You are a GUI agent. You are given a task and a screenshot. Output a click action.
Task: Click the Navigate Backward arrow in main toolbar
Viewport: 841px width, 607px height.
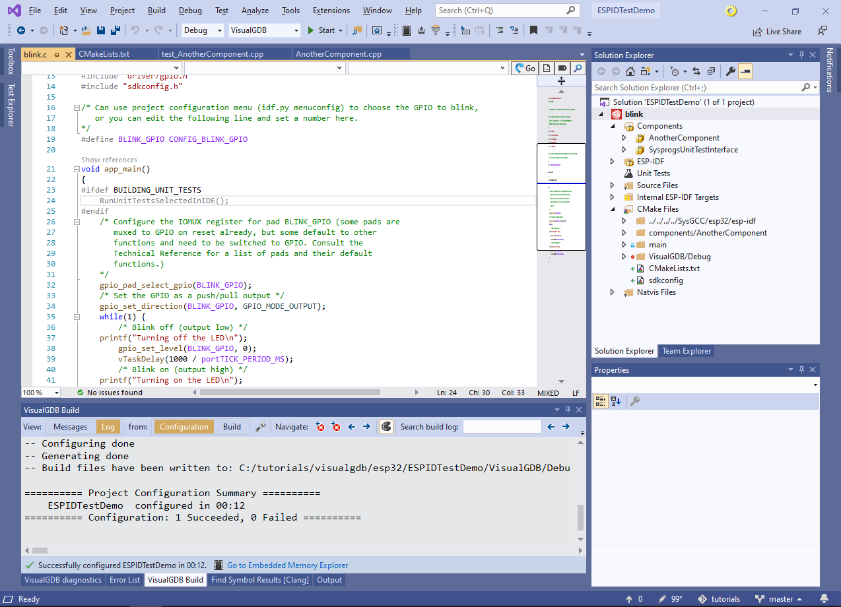[x=21, y=30]
